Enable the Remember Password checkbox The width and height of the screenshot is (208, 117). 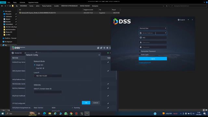(x=140, y=51)
